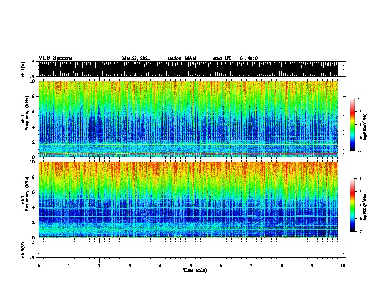This screenshot has height=298, width=386.
Task: Click the ch.2 colorbar "log(PSD)" label
Action: (365, 207)
